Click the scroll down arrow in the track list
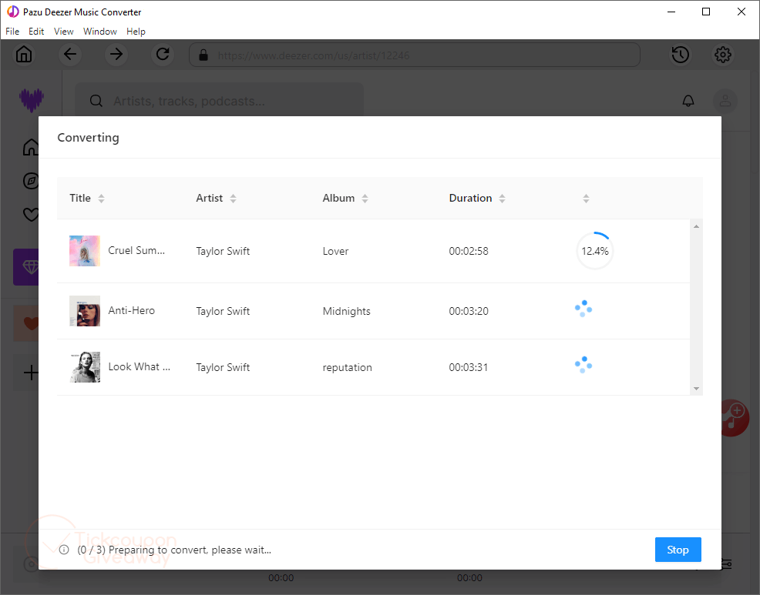 696,389
